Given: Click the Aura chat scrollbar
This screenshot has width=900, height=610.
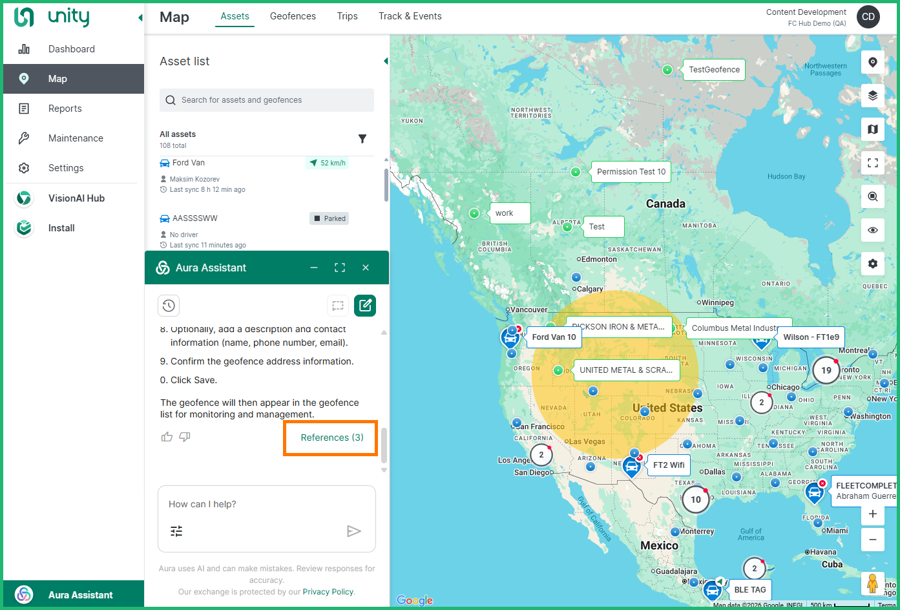Looking at the screenshot, I should [x=384, y=445].
